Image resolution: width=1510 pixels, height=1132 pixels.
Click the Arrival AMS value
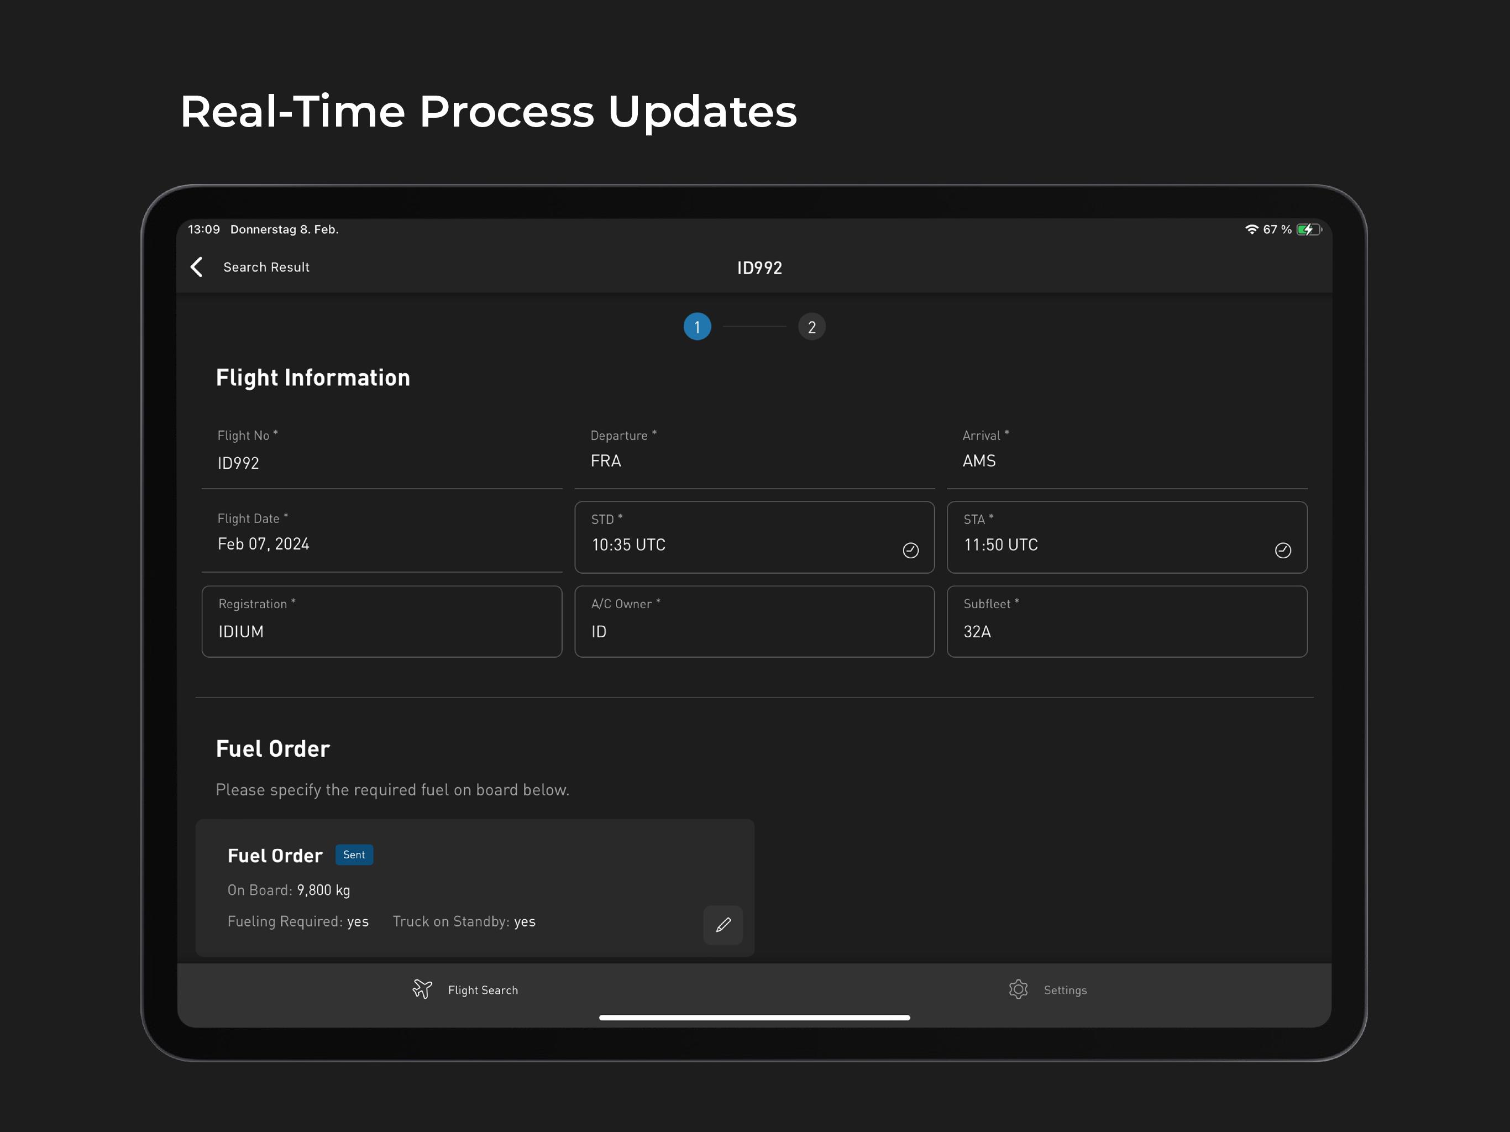pos(979,461)
